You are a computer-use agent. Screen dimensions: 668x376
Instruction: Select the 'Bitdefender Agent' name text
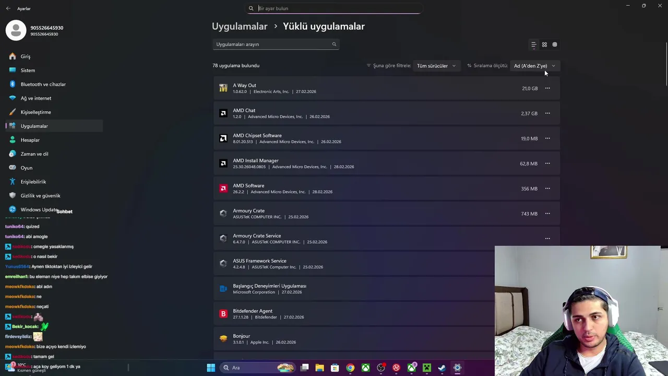click(x=253, y=311)
